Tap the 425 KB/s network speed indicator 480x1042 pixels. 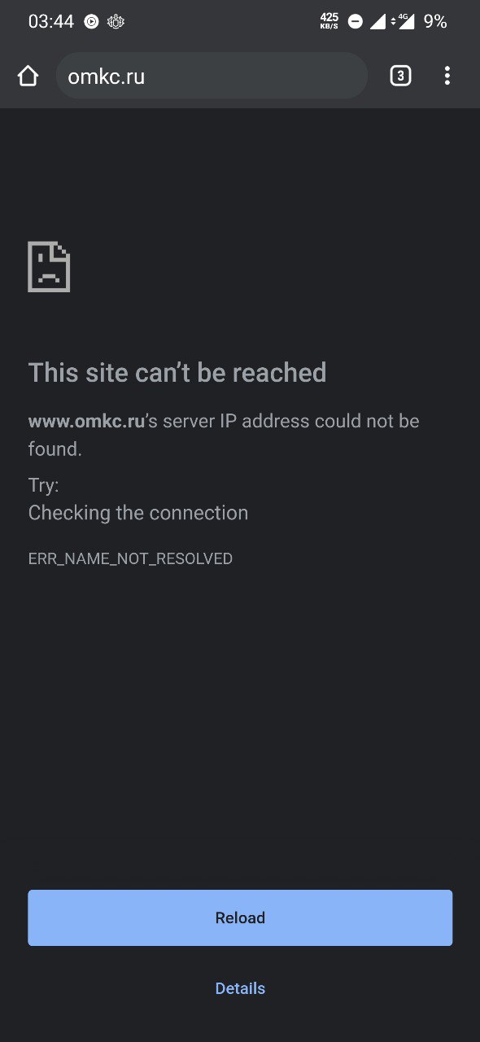point(329,22)
